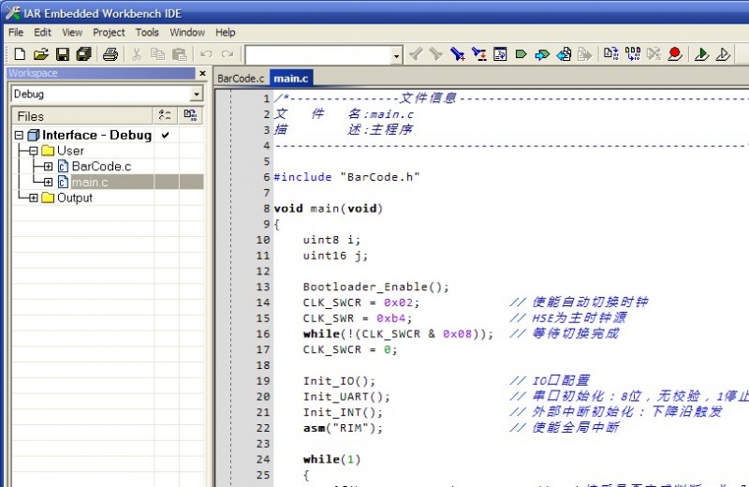Select main.c in the workspace tree

[x=90, y=182]
